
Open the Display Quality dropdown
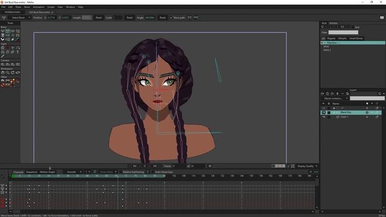[x=308, y=166]
